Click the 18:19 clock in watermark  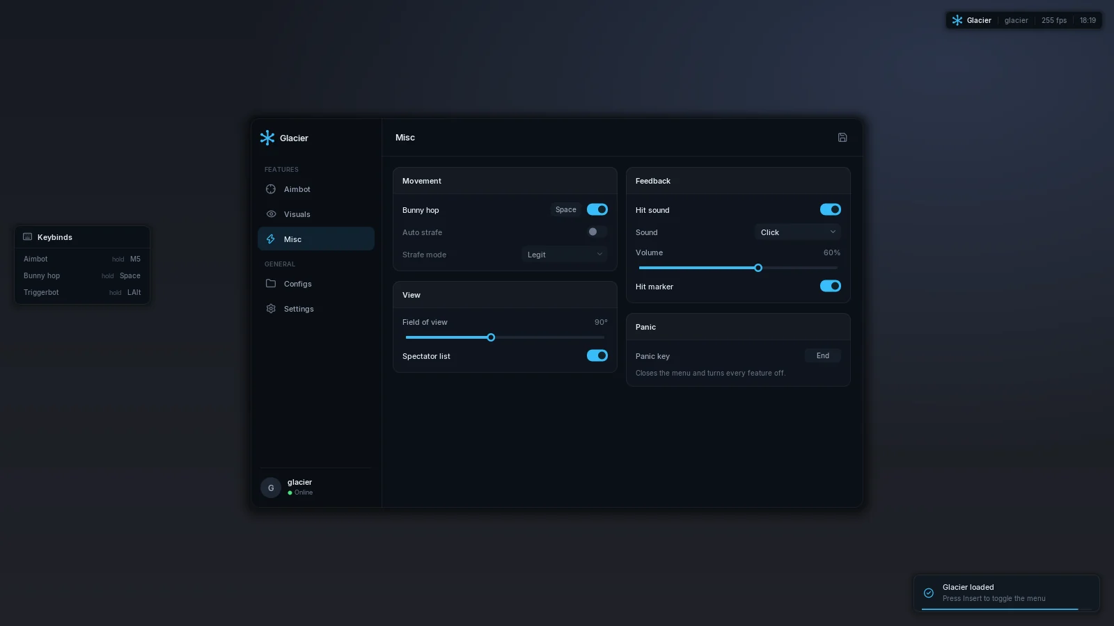coord(1088,20)
